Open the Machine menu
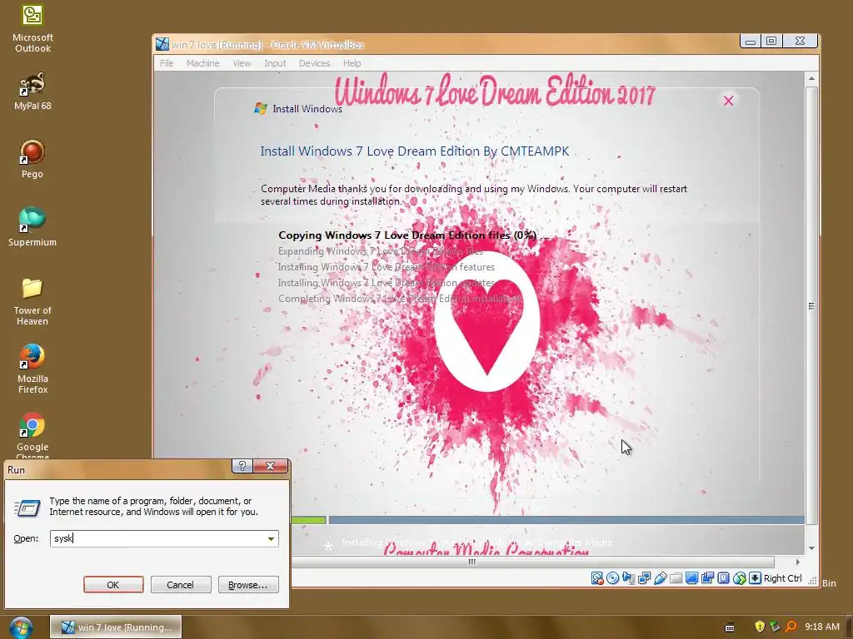This screenshot has width=853, height=639. [203, 63]
